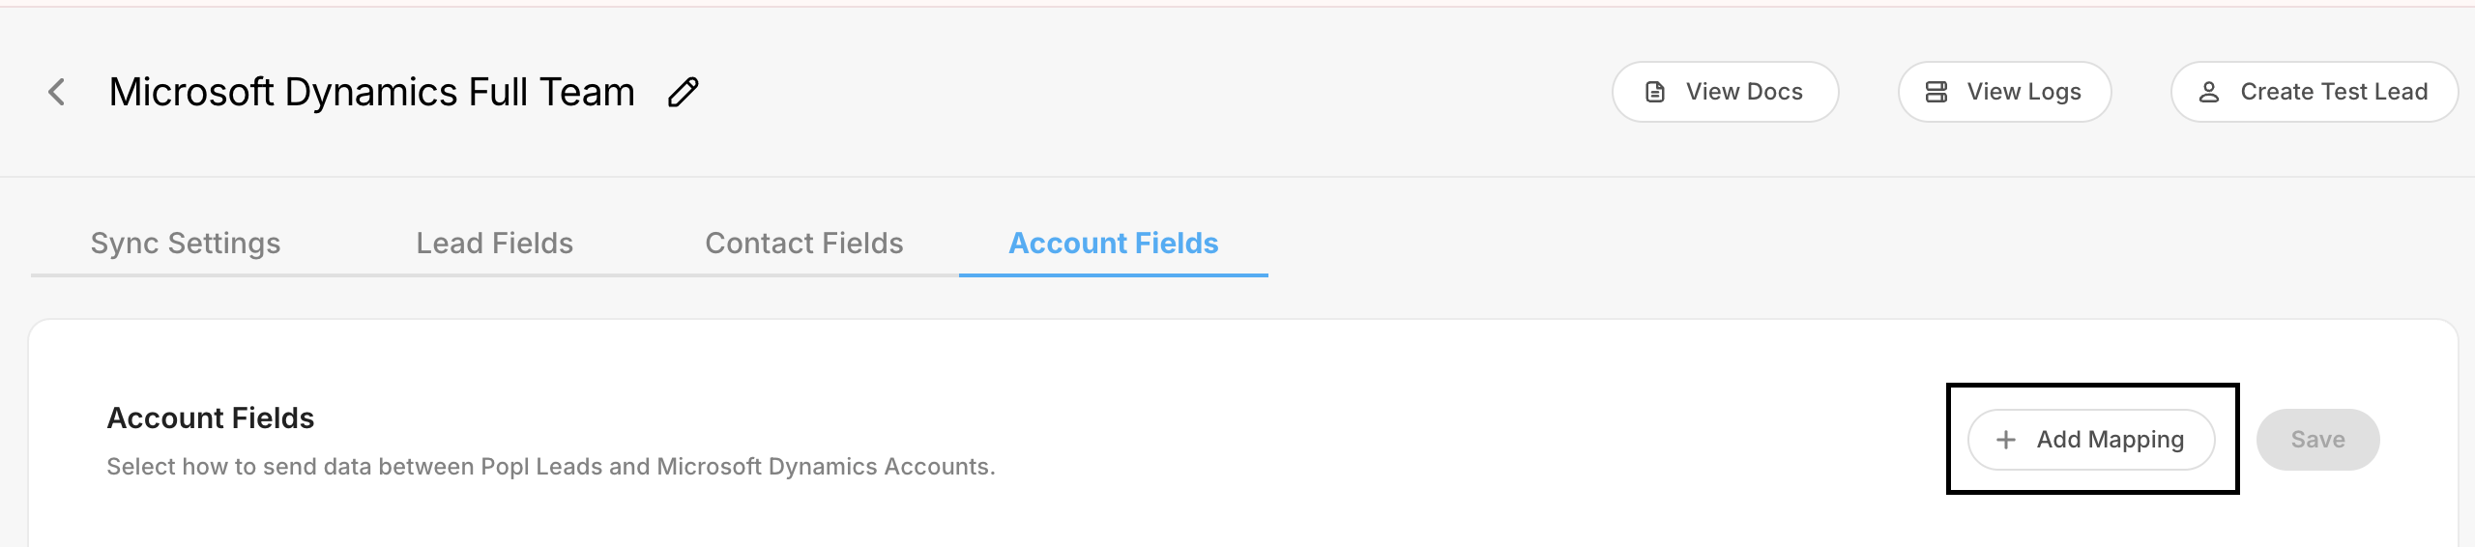Click the back arrow chevron
The height and width of the screenshot is (547, 2475).
pos(56,92)
